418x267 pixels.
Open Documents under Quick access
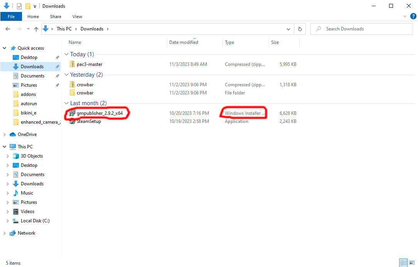32,76
